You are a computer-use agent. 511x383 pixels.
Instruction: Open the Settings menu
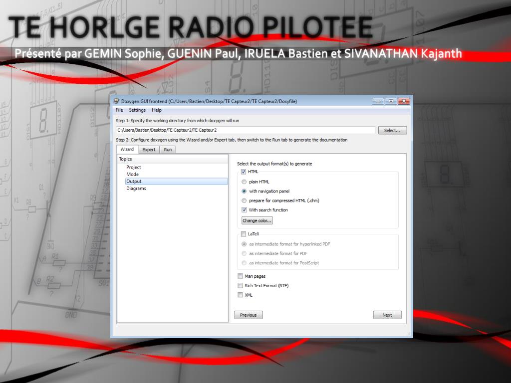(137, 110)
